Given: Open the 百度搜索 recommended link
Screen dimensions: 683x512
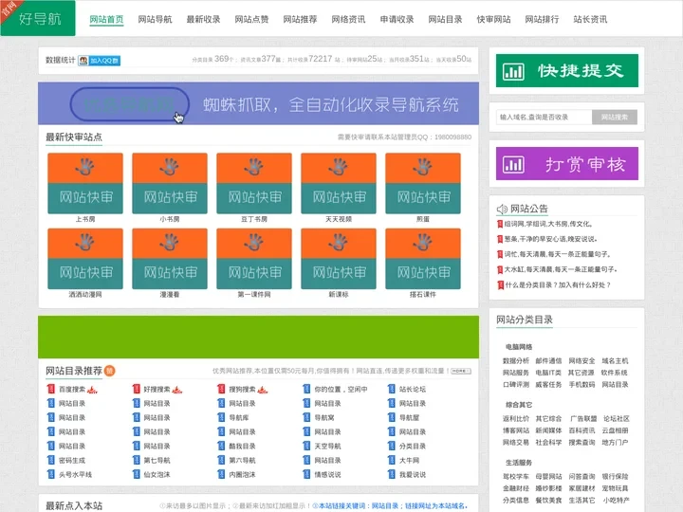Looking at the screenshot, I should (72, 390).
